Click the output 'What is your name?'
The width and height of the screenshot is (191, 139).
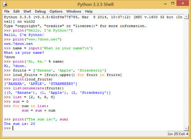click(x=24, y=53)
